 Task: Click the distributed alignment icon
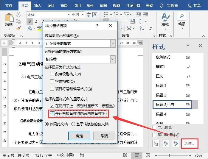132,21
